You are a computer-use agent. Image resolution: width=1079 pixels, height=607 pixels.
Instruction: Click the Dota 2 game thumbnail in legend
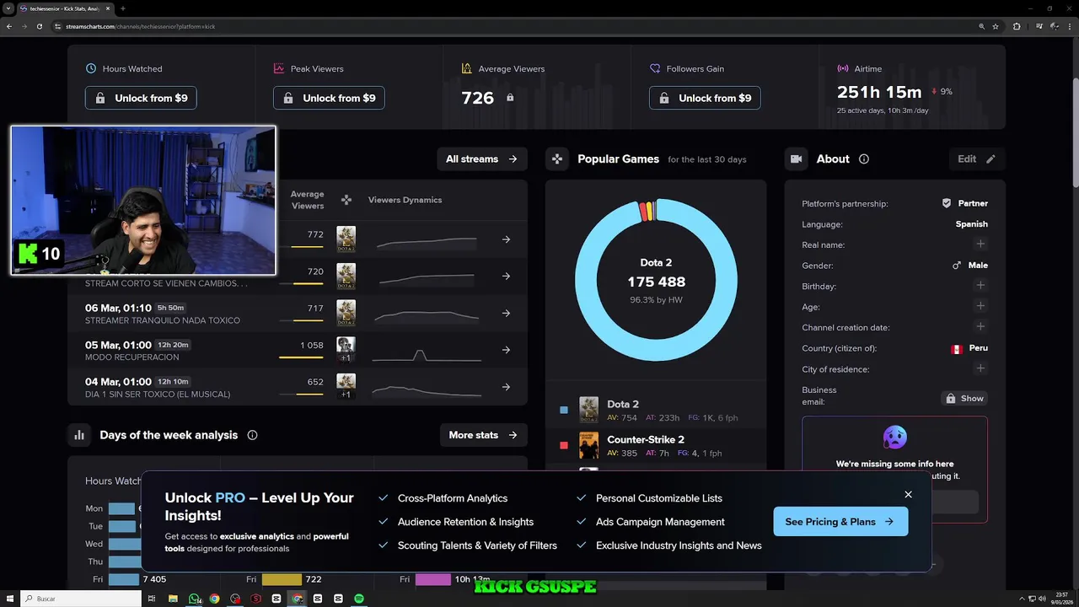tap(589, 410)
